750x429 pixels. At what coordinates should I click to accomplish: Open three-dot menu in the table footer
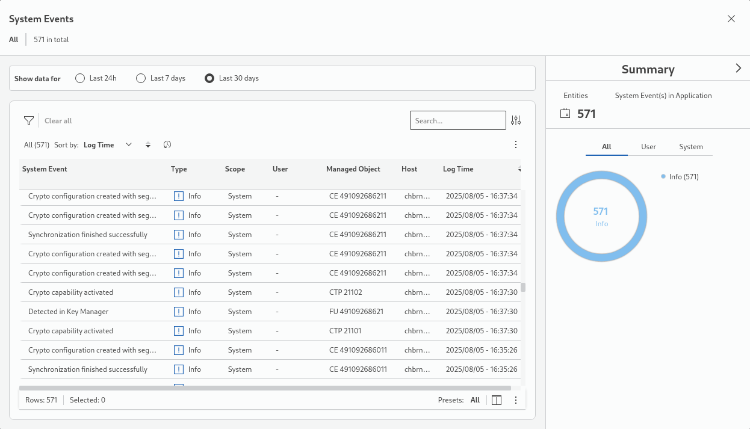point(516,400)
